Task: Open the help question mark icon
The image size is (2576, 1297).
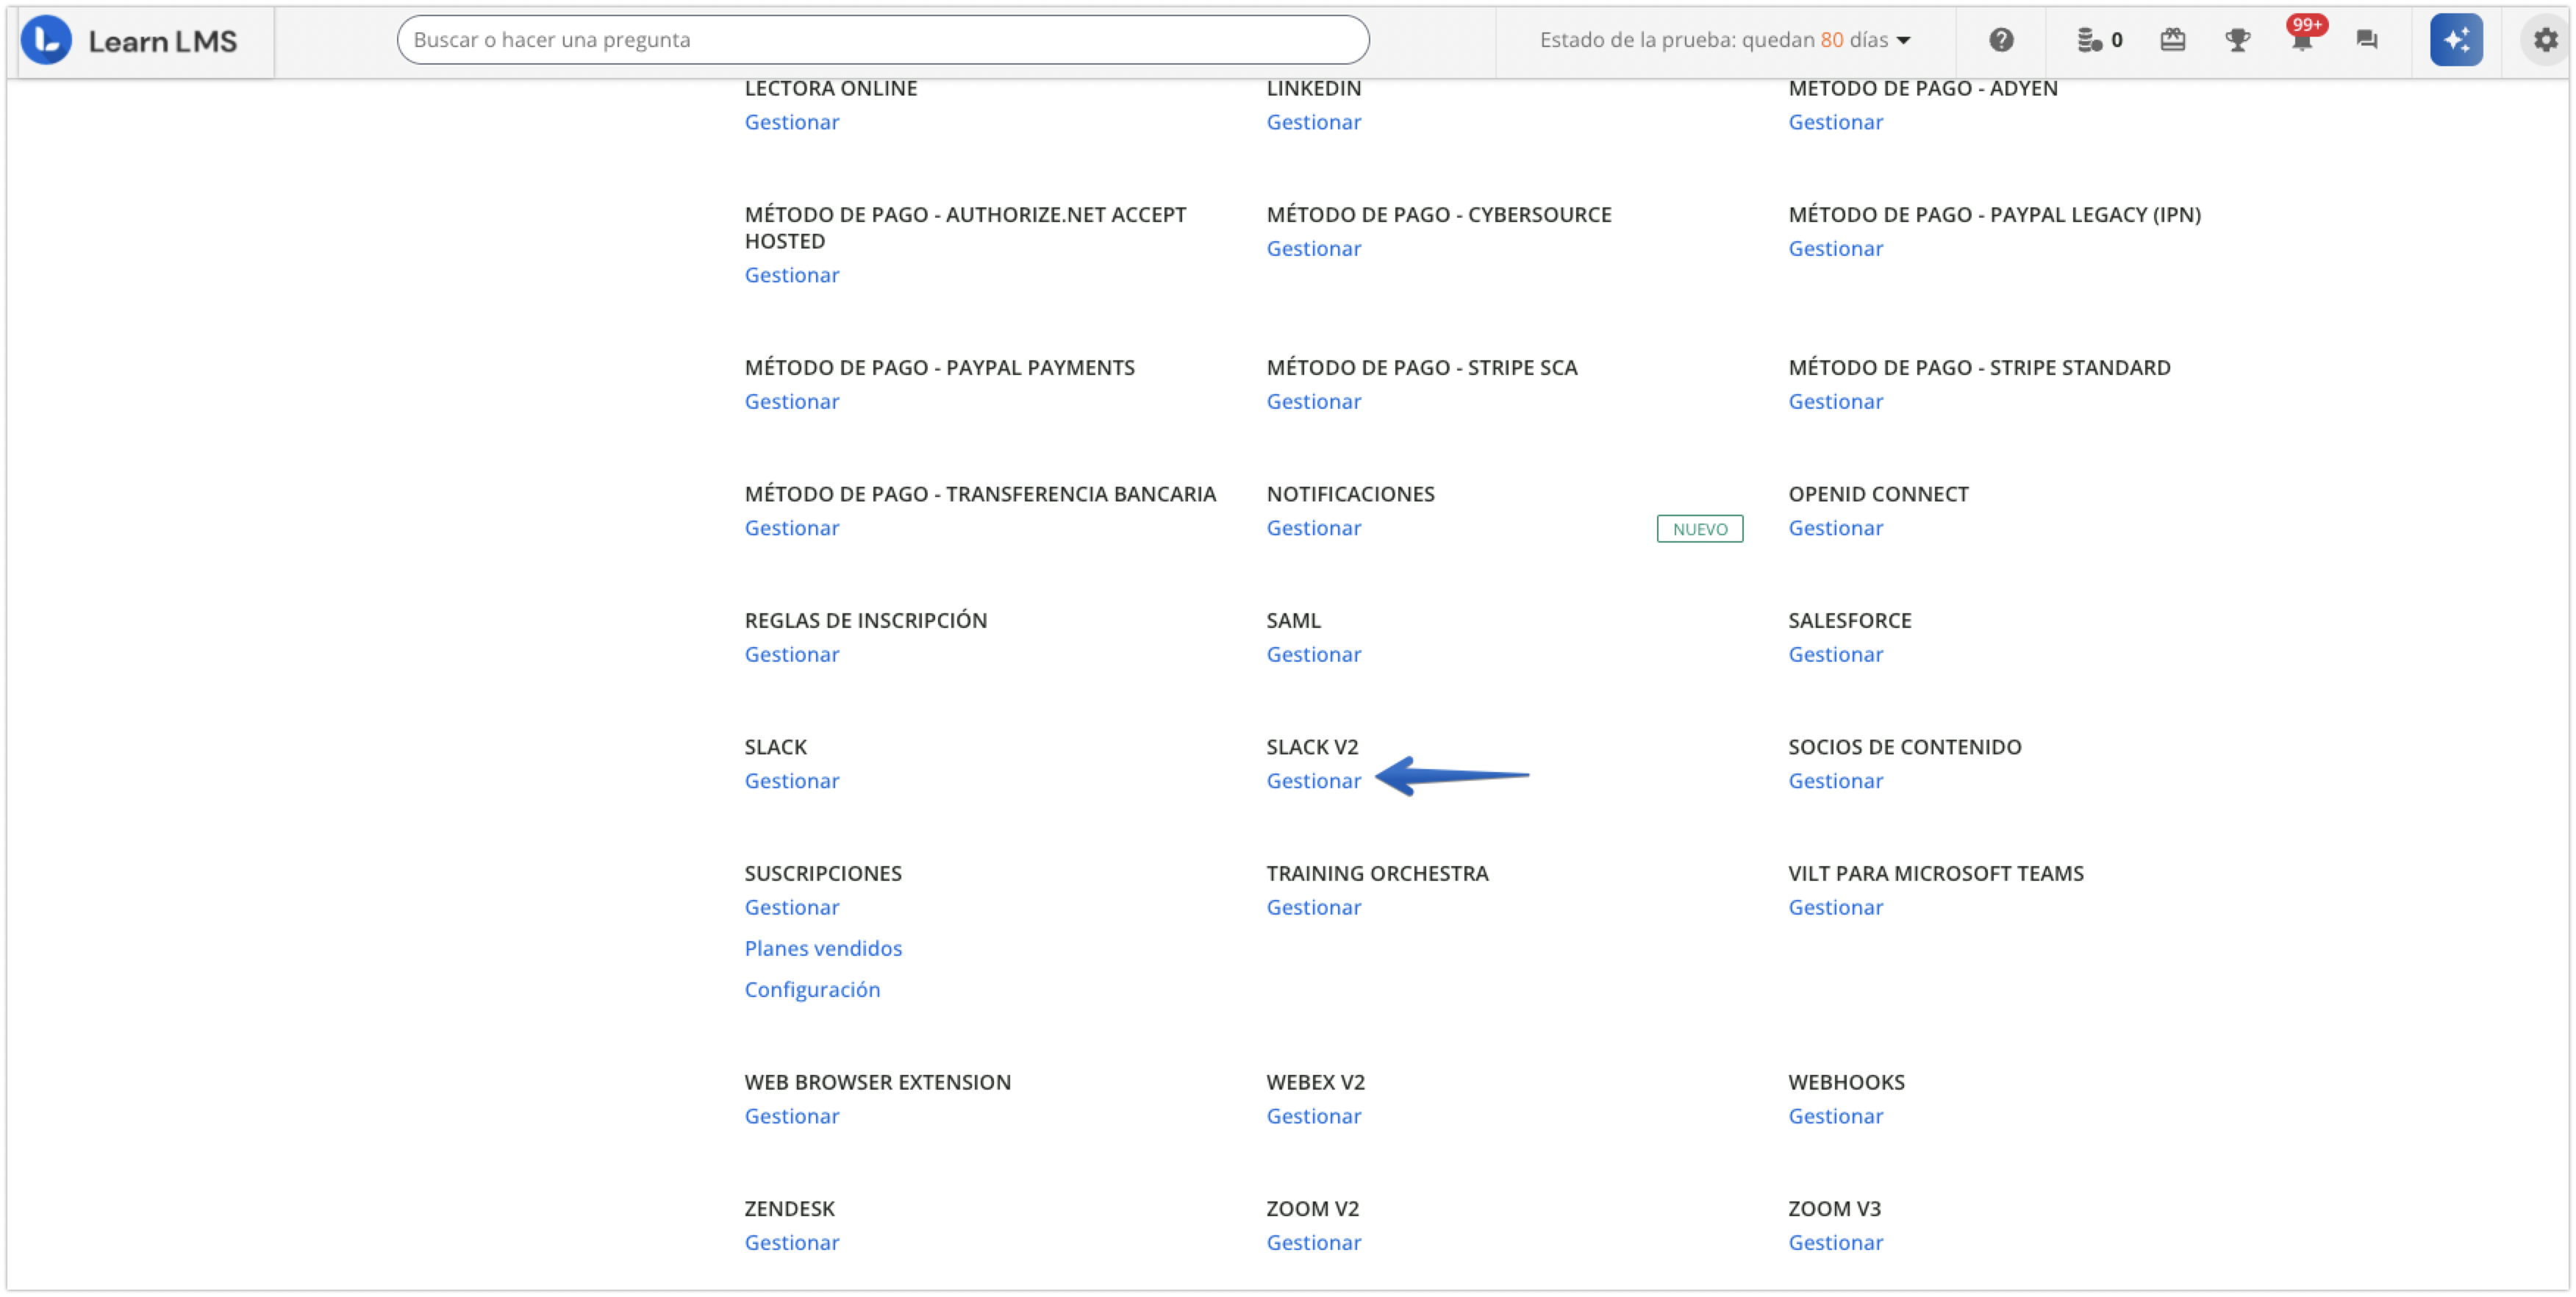Action: click(x=2000, y=40)
